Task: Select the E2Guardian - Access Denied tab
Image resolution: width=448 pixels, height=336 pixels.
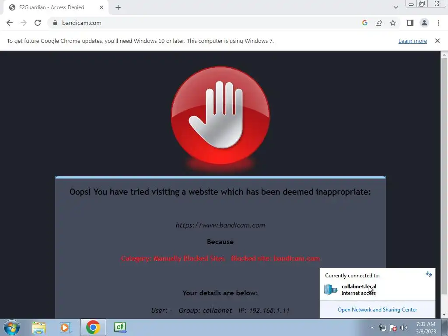Action: 56,7
